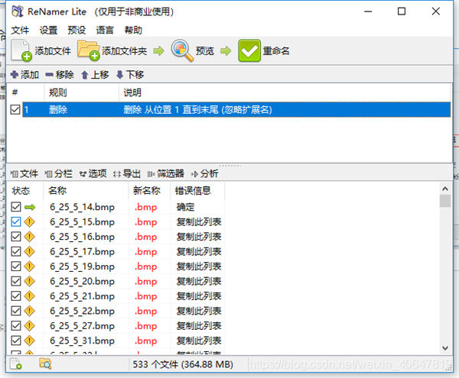Image resolution: width=459 pixels, height=378 pixels.
Task: Open the 分栏 columns dropdown
Action: tap(59, 174)
